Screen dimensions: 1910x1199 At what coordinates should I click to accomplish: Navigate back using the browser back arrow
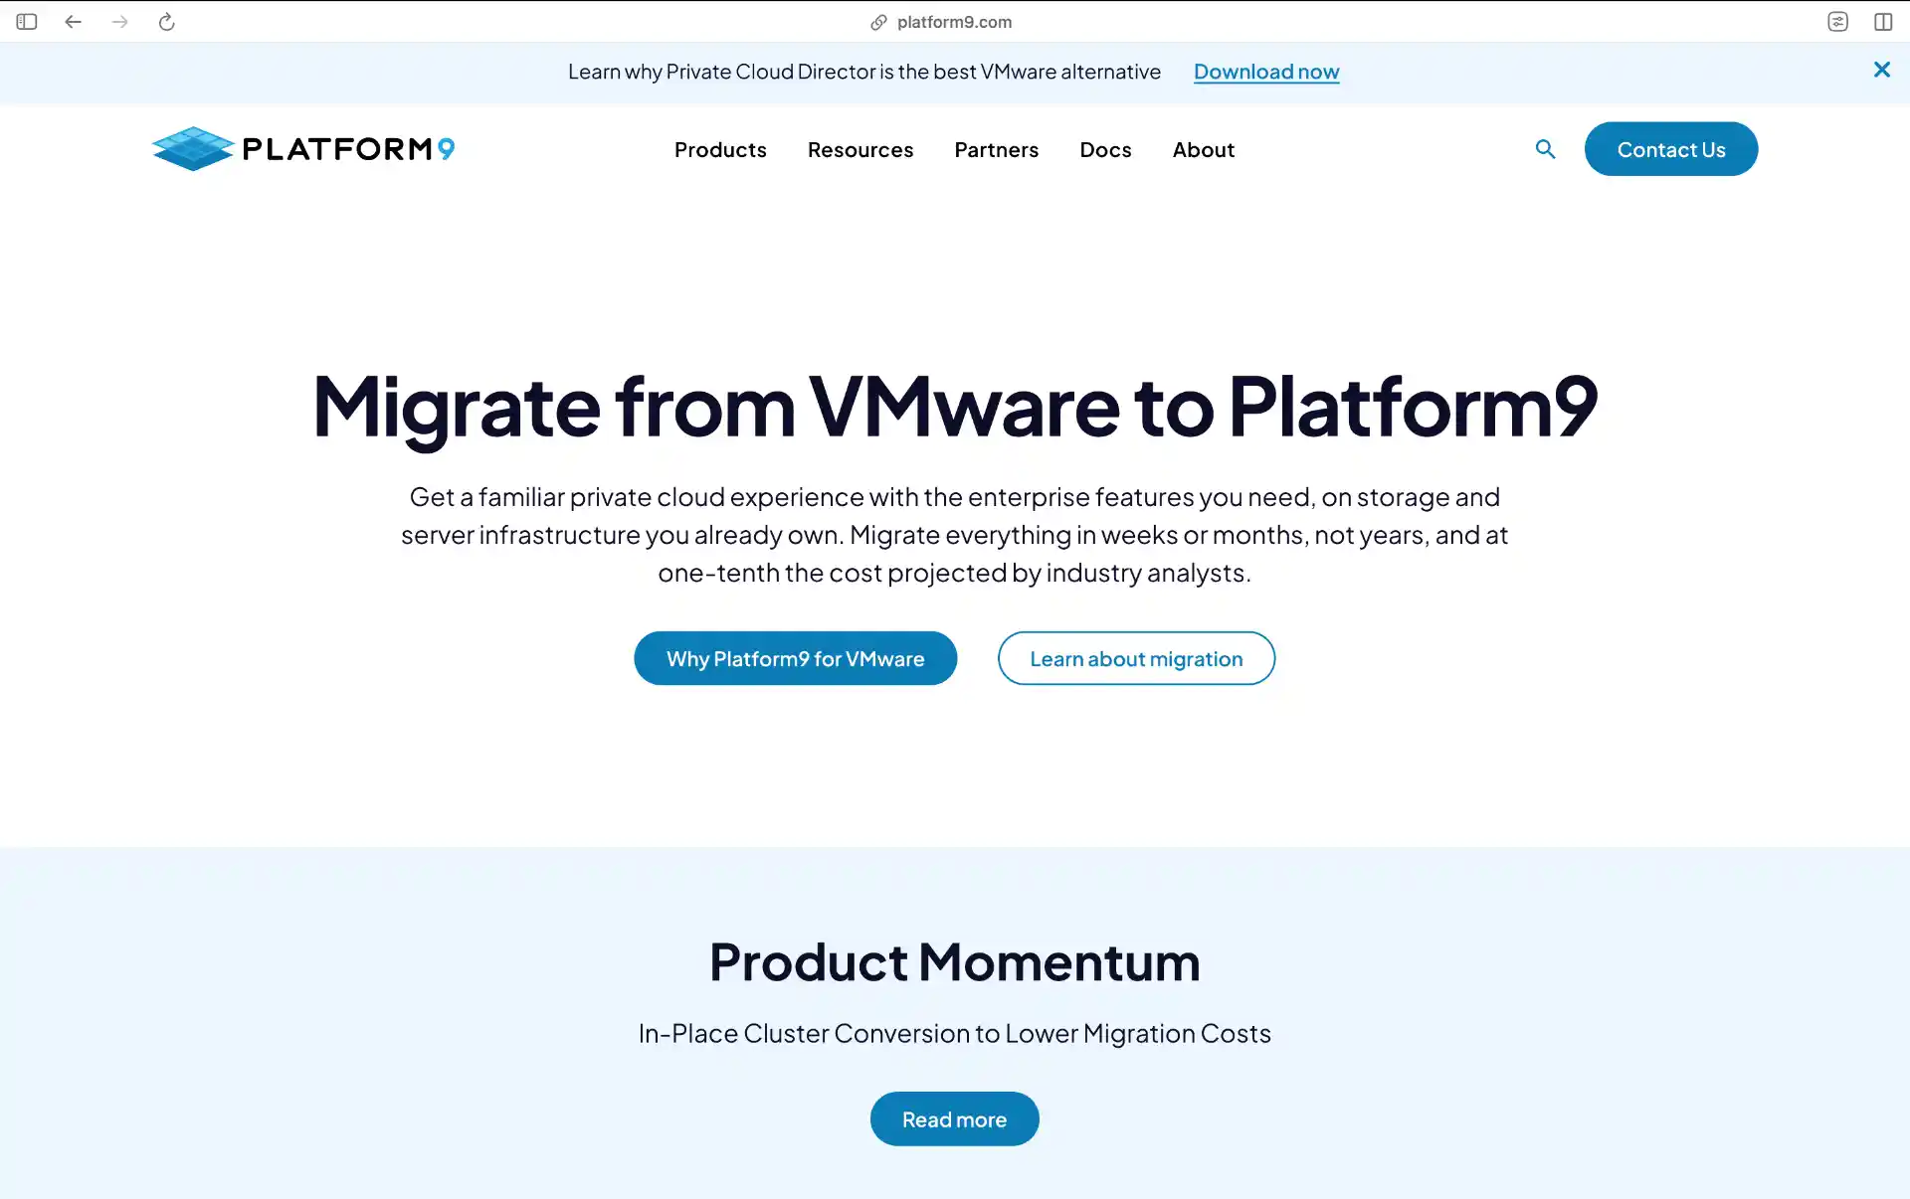(73, 21)
